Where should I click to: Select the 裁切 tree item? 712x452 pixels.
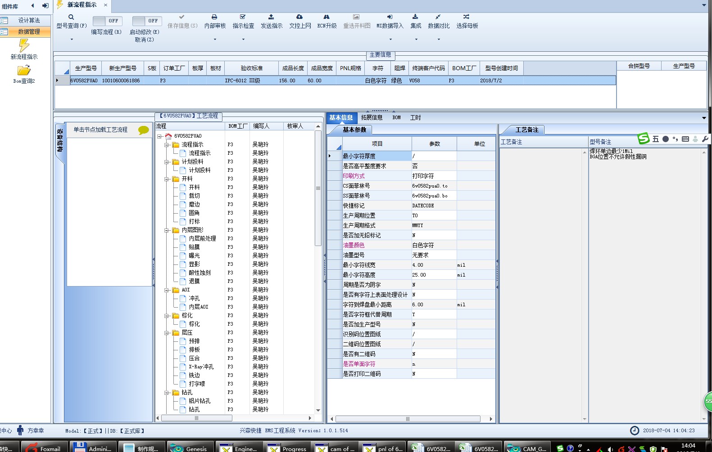coord(194,196)
